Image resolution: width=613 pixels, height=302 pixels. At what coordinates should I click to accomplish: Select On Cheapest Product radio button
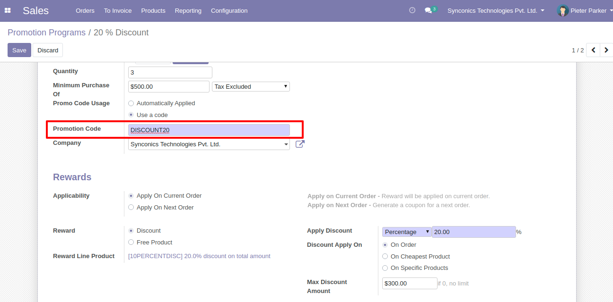pos(385,257)
